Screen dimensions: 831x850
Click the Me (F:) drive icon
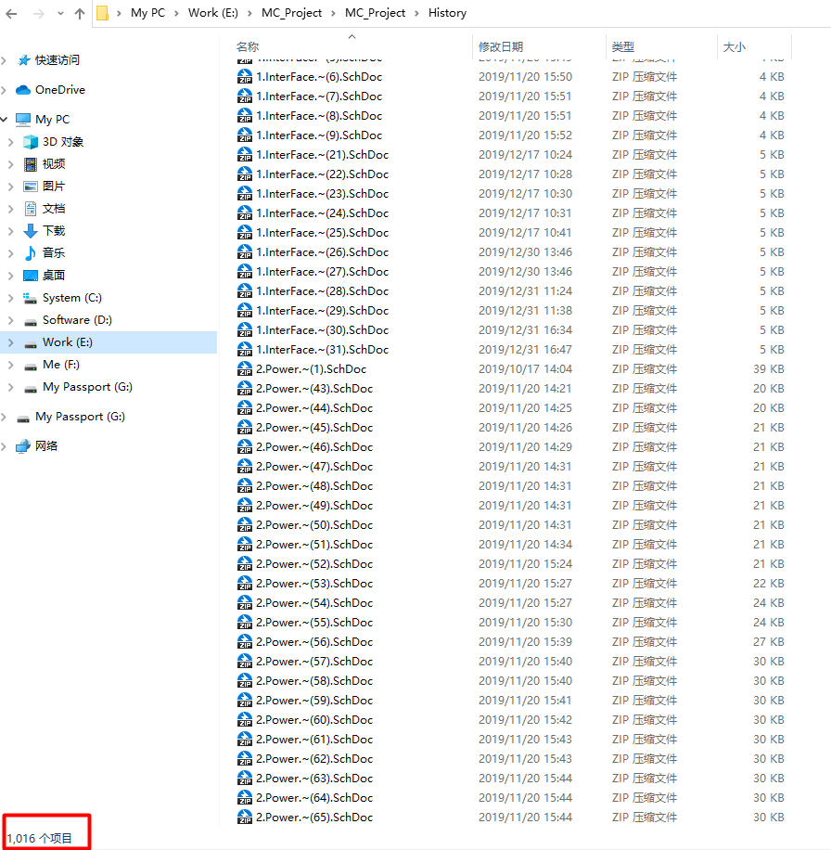(x=31, y=366)
